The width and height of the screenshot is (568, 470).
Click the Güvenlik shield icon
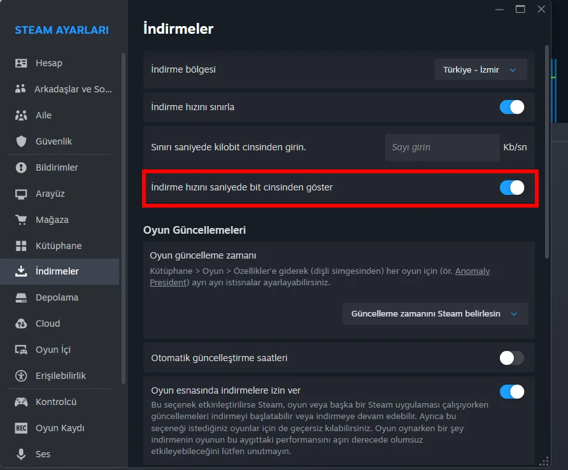21,141
